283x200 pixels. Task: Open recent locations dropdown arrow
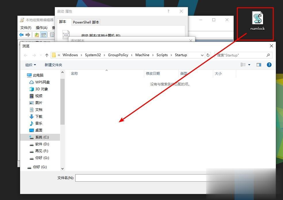pyautogui.click(x=41, y=55)
